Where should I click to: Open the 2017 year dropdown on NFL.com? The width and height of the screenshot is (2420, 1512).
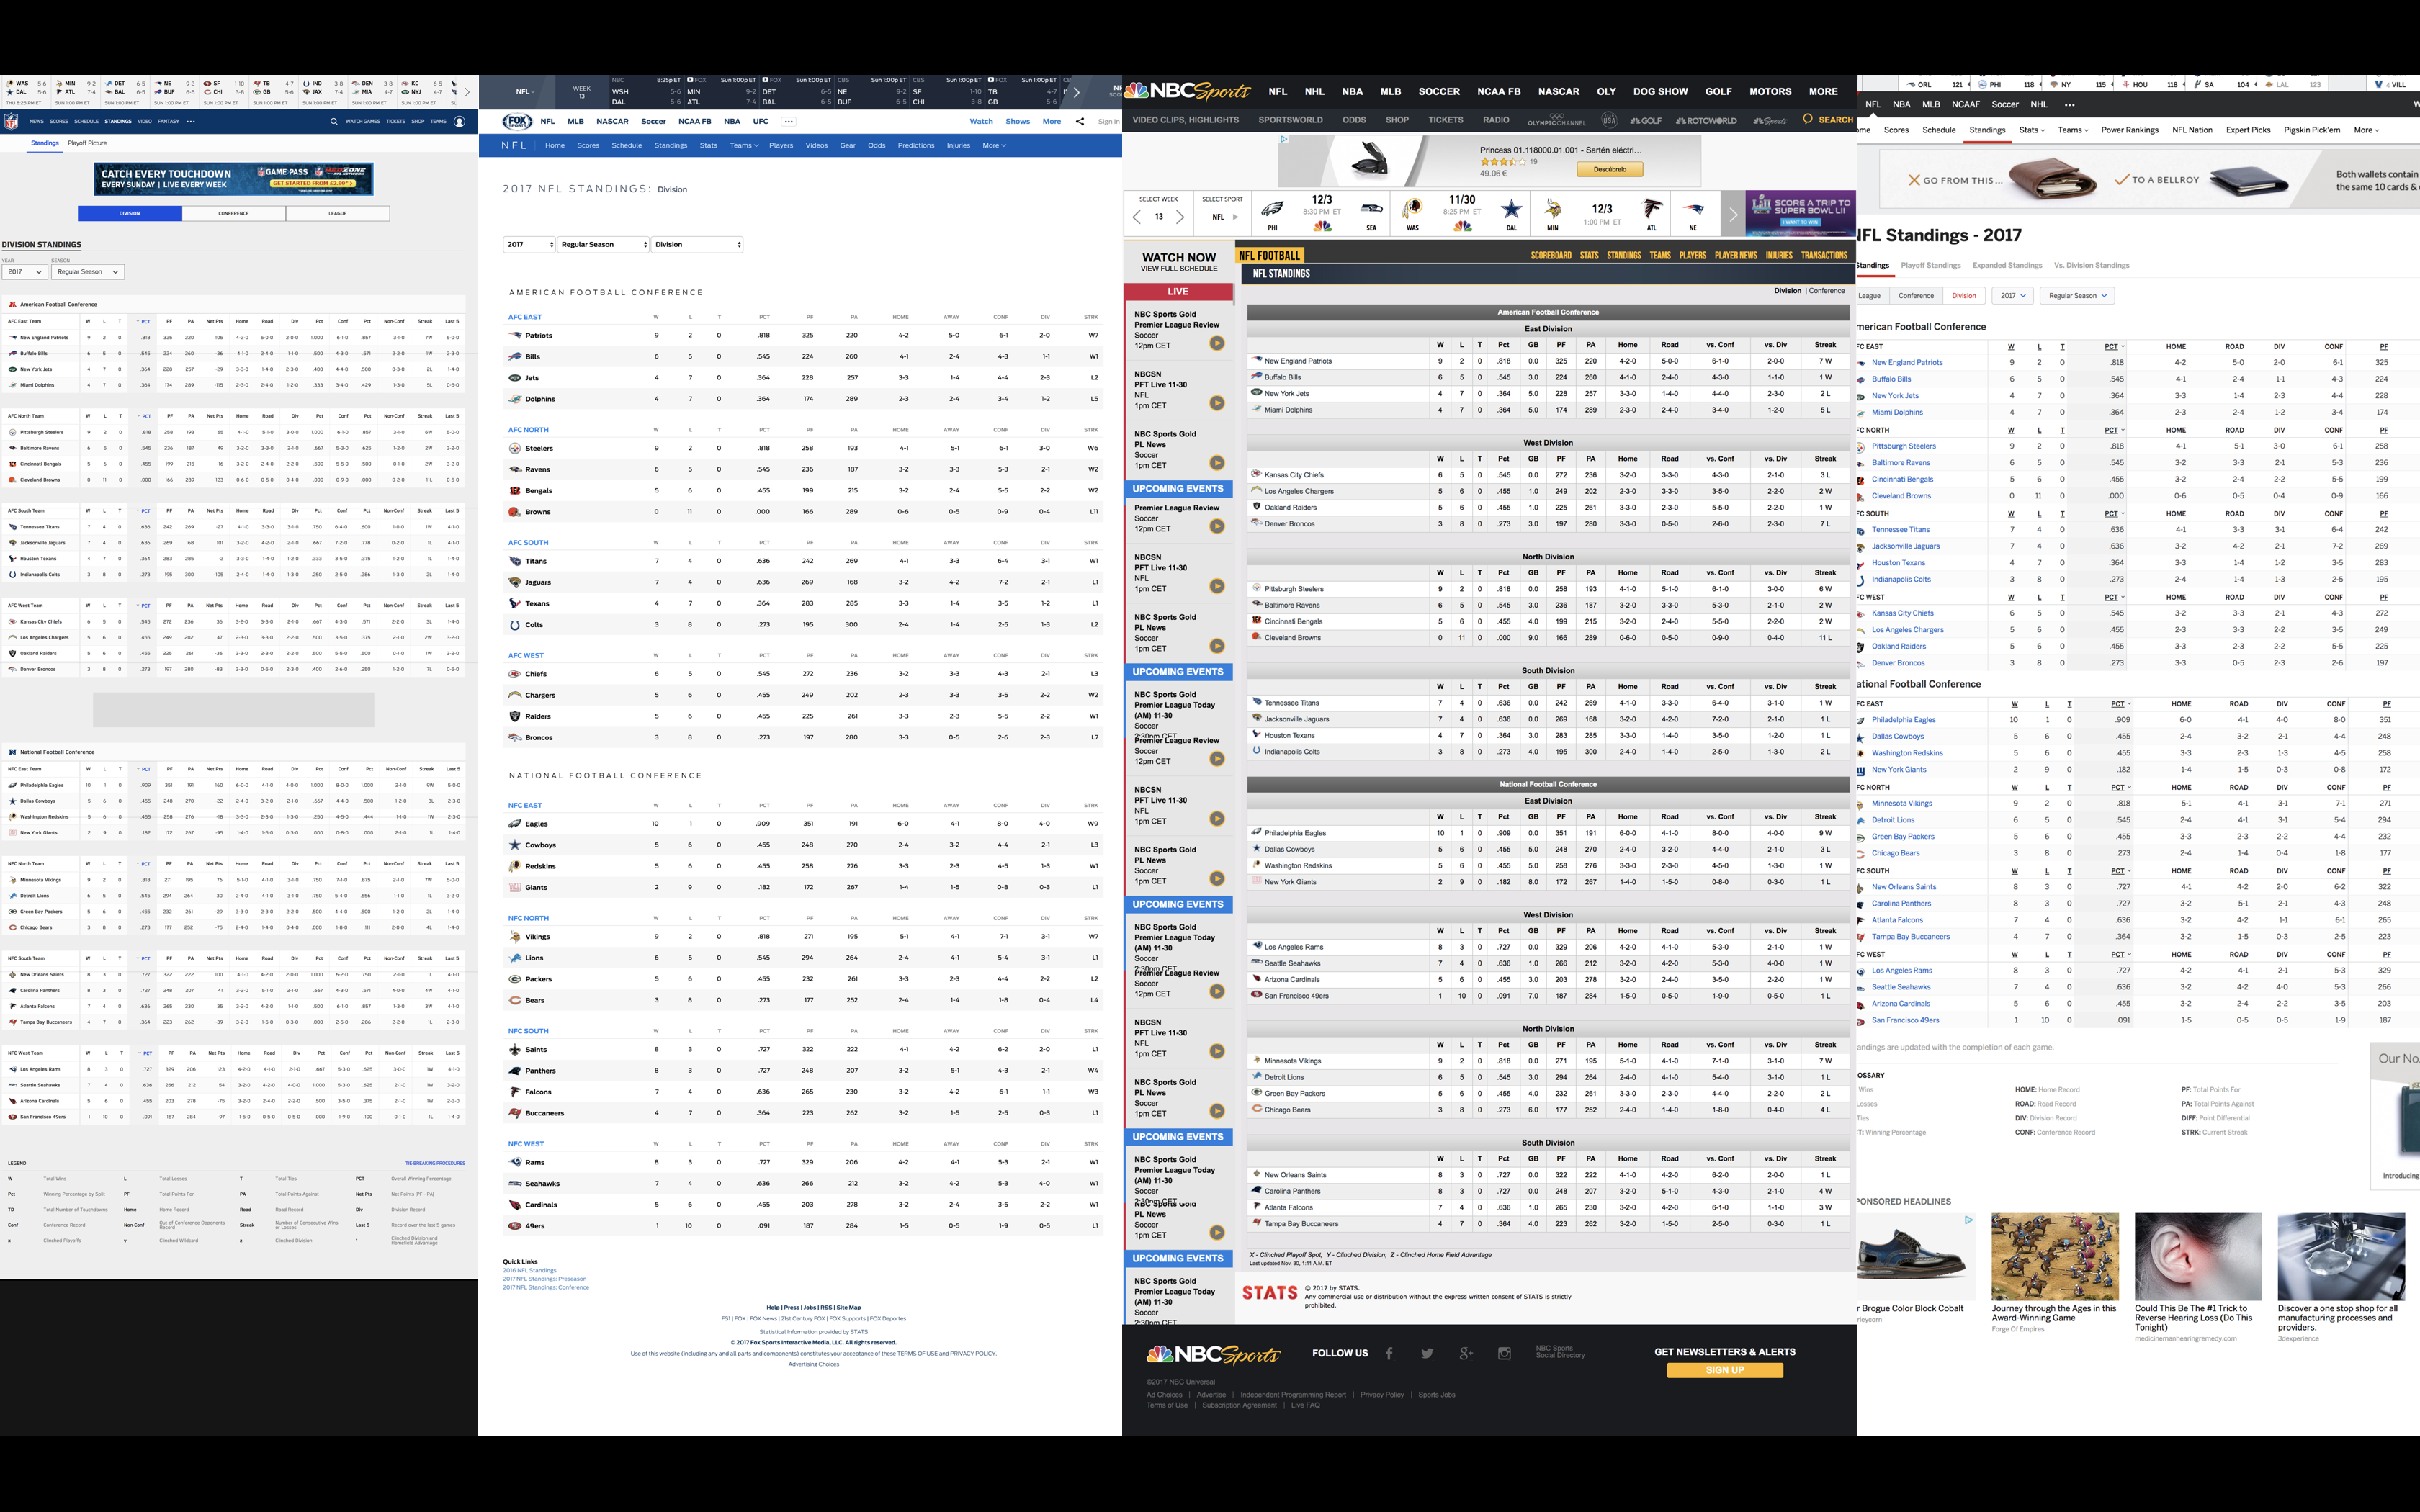tap(24, 272)
